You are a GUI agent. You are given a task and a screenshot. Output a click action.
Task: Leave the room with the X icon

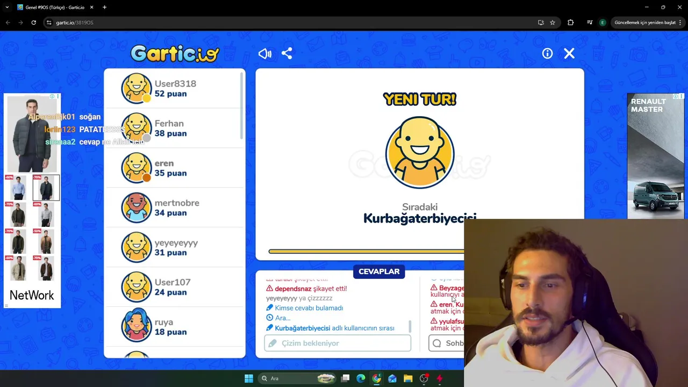(x=569, y=53)
